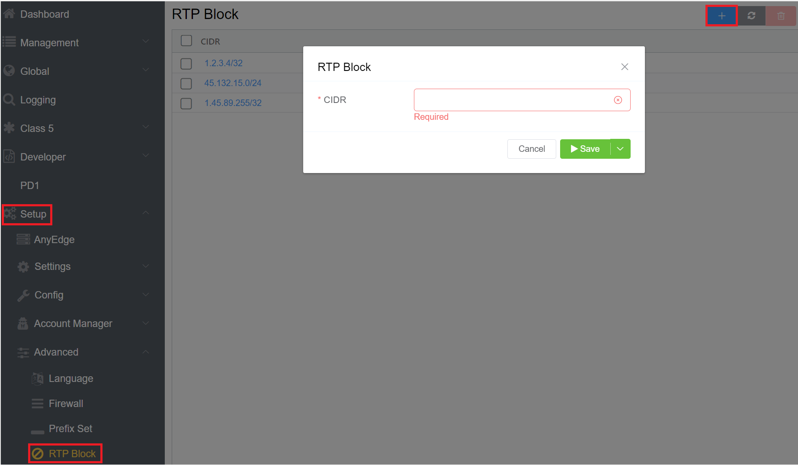Expand the Management menu chevron
The height and width of the screenshot is (465, 798).
[146, 42]
